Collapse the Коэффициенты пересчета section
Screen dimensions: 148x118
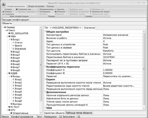click(45, 67)
